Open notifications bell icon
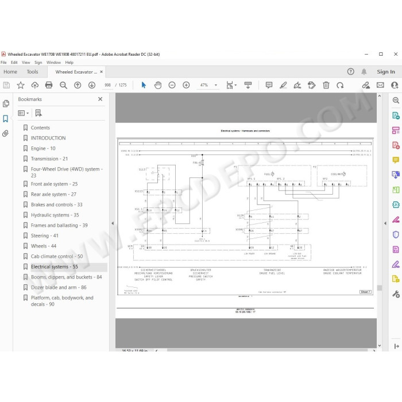The height and width of the screenshot is (402, 402). 364,72
